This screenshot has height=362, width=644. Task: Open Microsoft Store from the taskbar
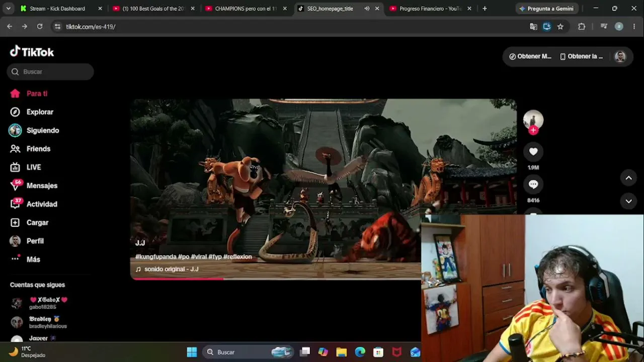[378, 352]
